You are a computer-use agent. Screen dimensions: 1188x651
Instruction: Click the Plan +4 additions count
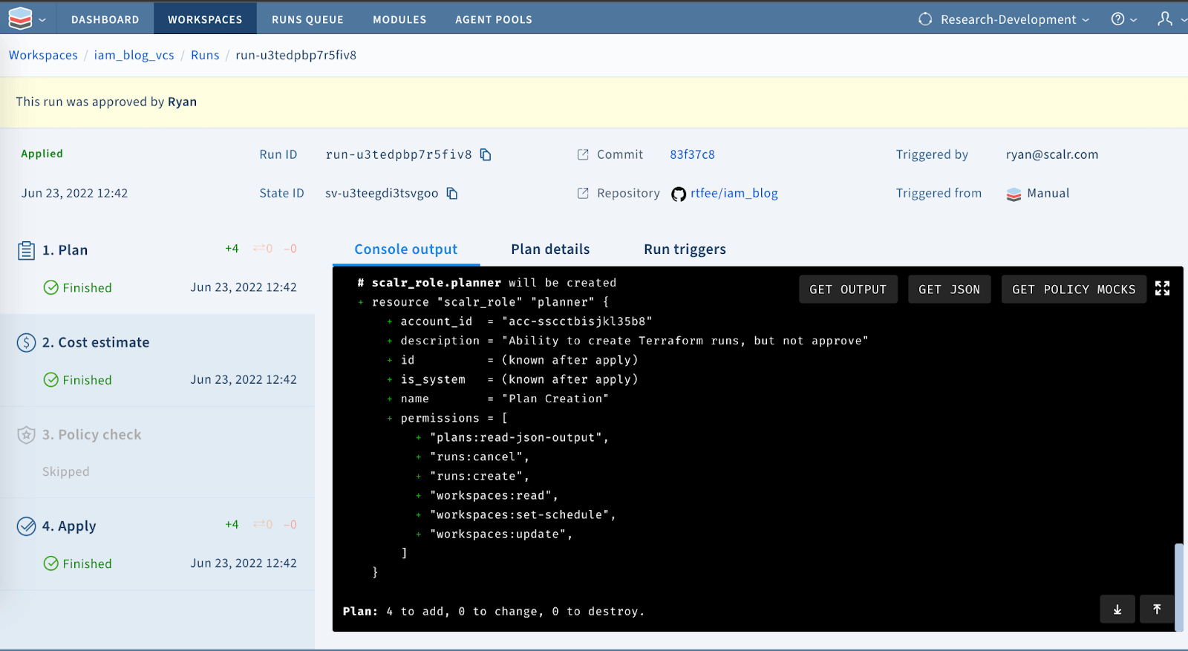coord(232,249)
